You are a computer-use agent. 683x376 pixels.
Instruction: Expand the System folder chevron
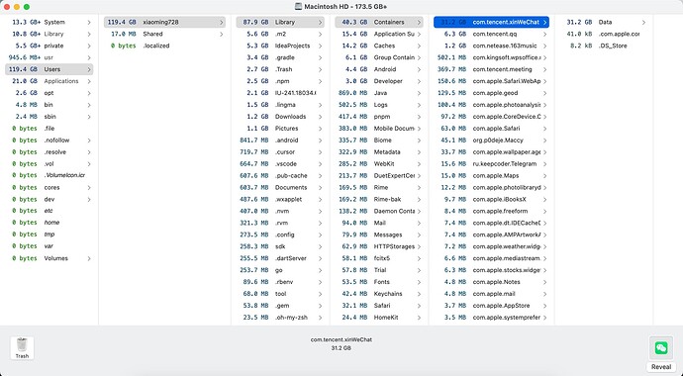[x=89, y=22]
